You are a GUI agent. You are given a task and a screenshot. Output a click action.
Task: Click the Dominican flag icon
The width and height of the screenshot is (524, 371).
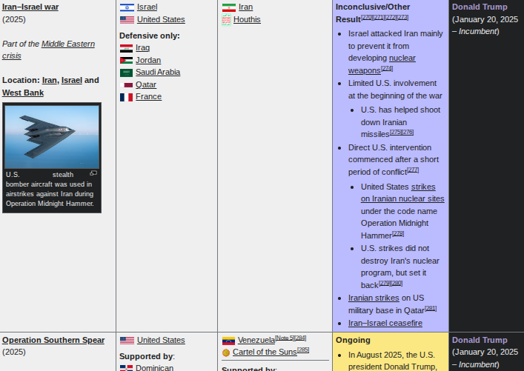coord(126,368)
